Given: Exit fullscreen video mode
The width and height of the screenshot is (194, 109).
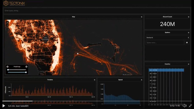Looking at the screenshot, I should pyautogui.click(x=190, y=106).
